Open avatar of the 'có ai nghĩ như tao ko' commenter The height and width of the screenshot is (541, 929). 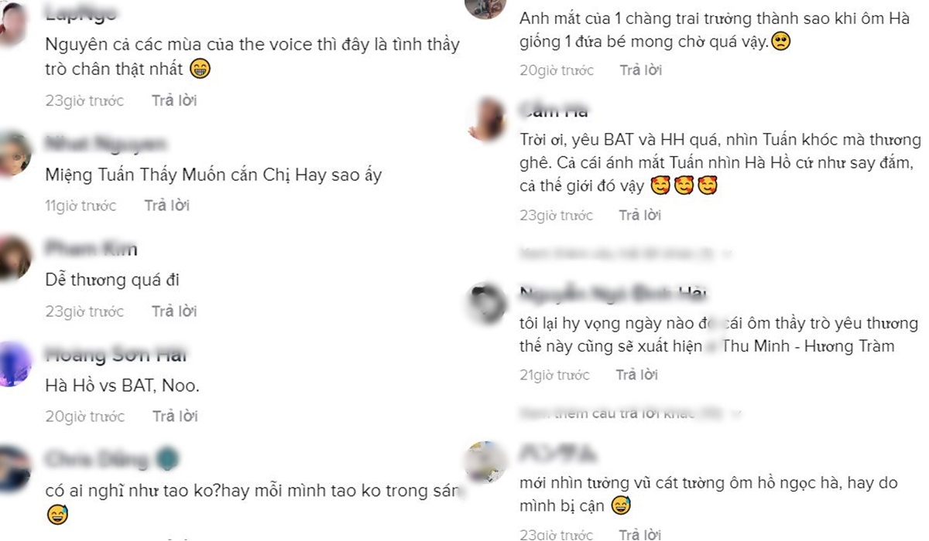pos(13,468)
